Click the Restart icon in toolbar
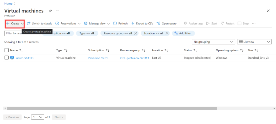The image size is (276, 124). 222,24
